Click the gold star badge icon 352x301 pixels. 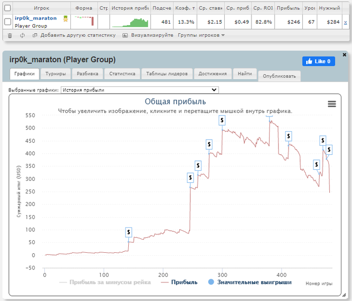pyautogui.click(x=65, y=19)
